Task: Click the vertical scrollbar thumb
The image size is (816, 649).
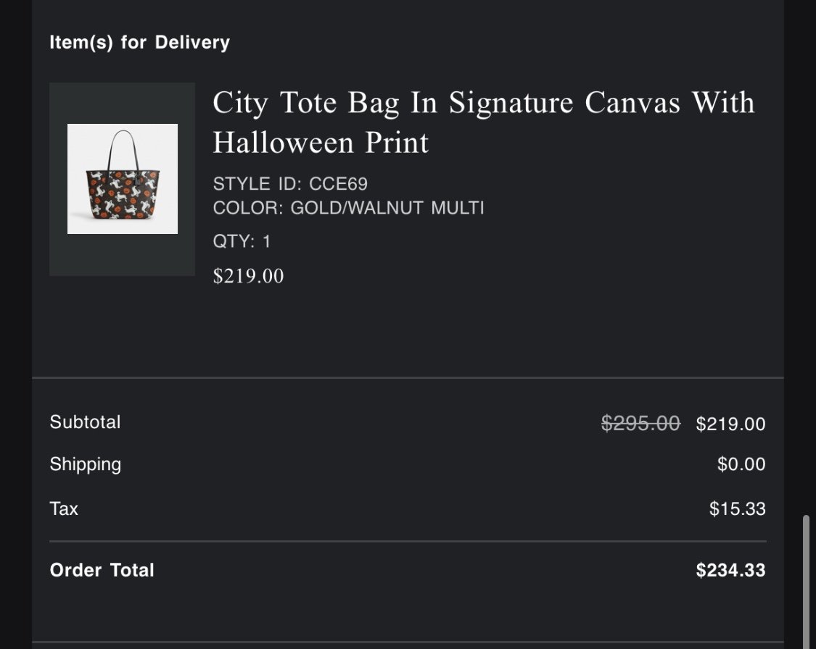Action: point(807,579)
